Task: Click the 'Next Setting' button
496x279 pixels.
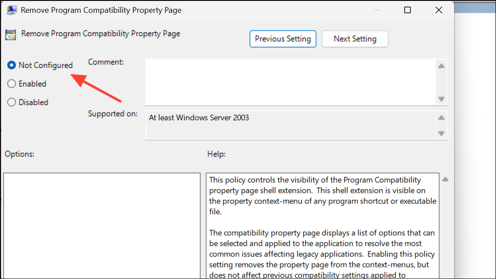Action: tap(355, 39)
